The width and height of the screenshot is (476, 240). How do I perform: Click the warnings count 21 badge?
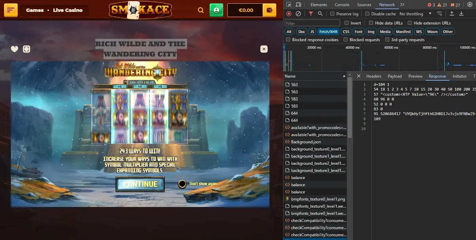(x=442, y=5)
